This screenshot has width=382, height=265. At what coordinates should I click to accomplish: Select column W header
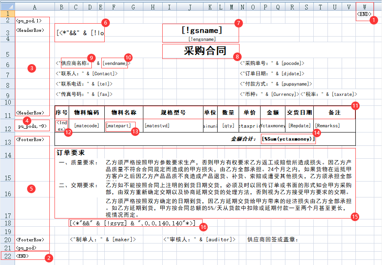point(364,7)
